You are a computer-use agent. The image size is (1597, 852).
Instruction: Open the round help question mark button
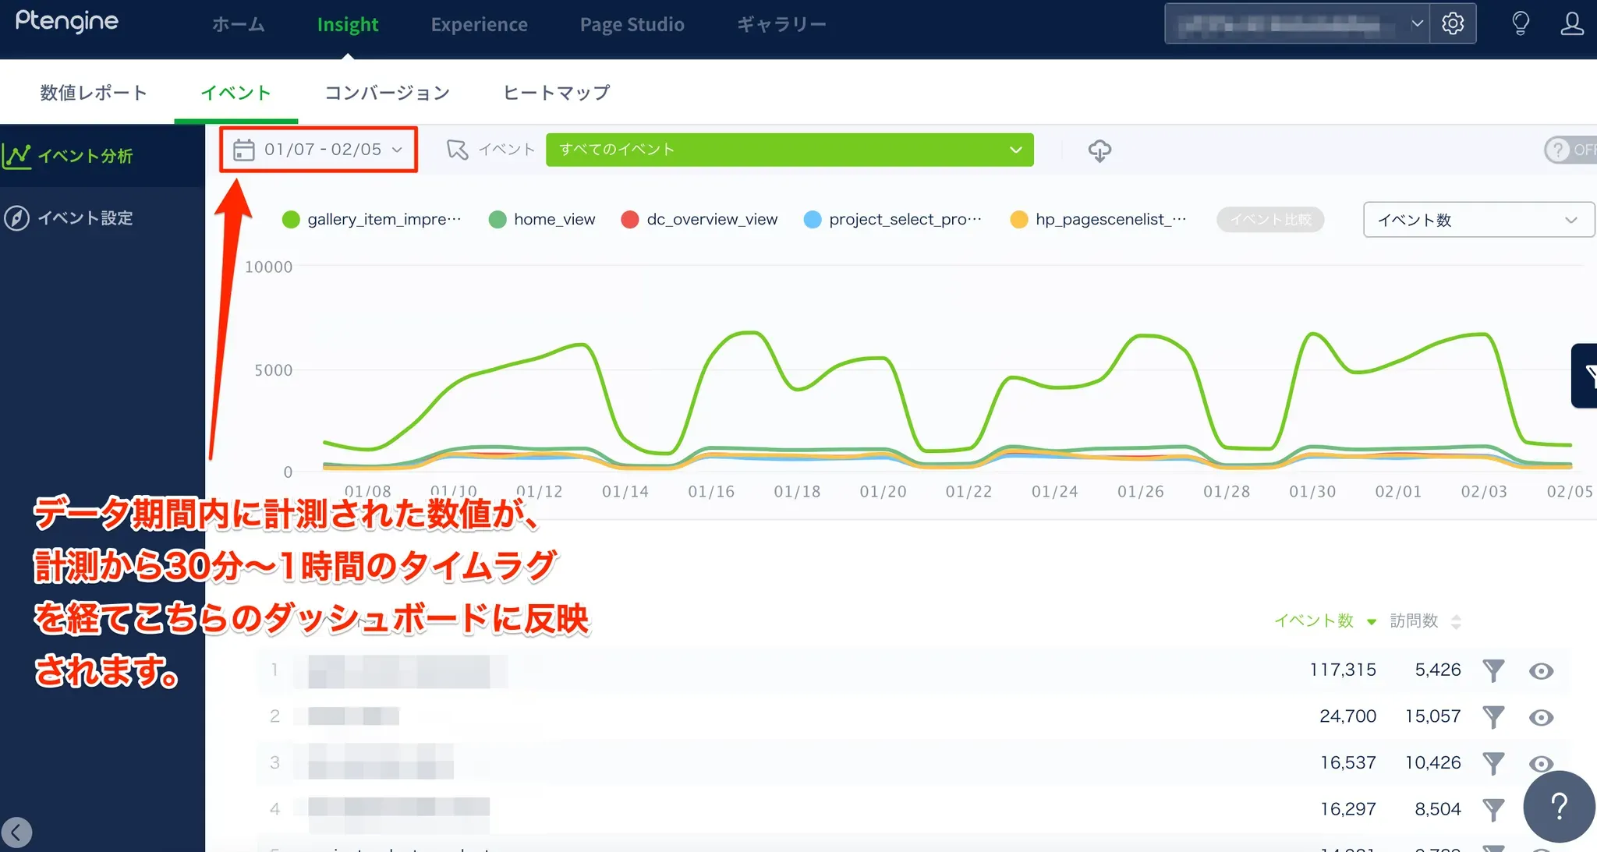[1559, 806]
